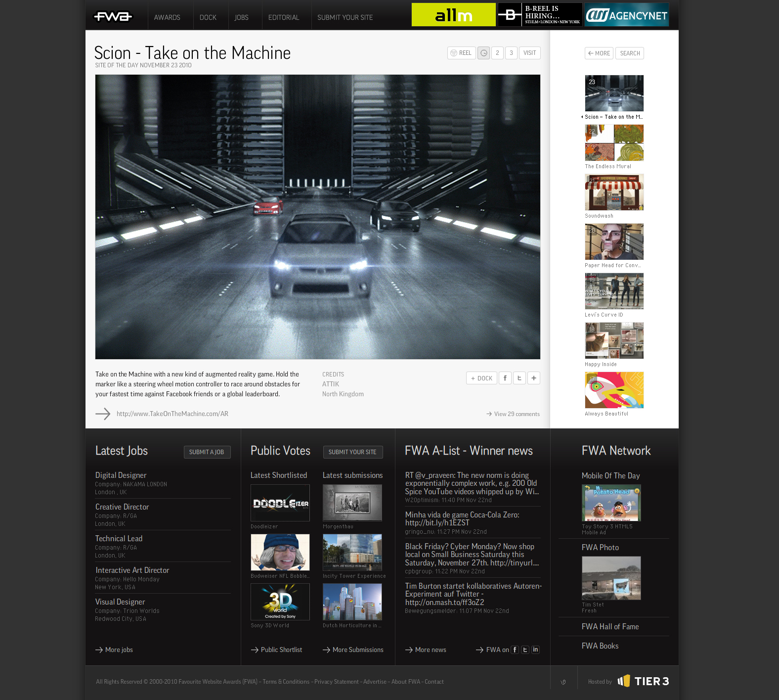Click the Visit button

tap(530, 53)
